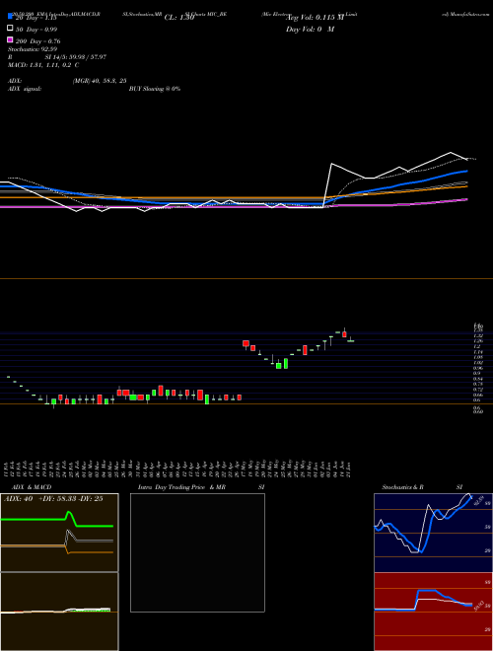This screenshot has height=651, width=493.
Task: Click the 'BUY Slowing @ 0%' signal text
Action: [x=155, y=89]
